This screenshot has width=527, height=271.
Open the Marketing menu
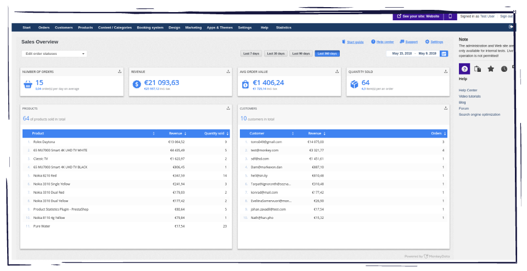point(193,27)
